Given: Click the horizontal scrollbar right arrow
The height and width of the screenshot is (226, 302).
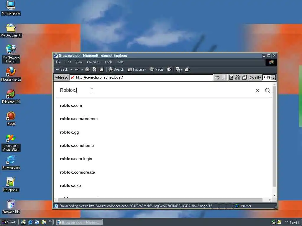Looking at the screenshot, I should (270, 200).
